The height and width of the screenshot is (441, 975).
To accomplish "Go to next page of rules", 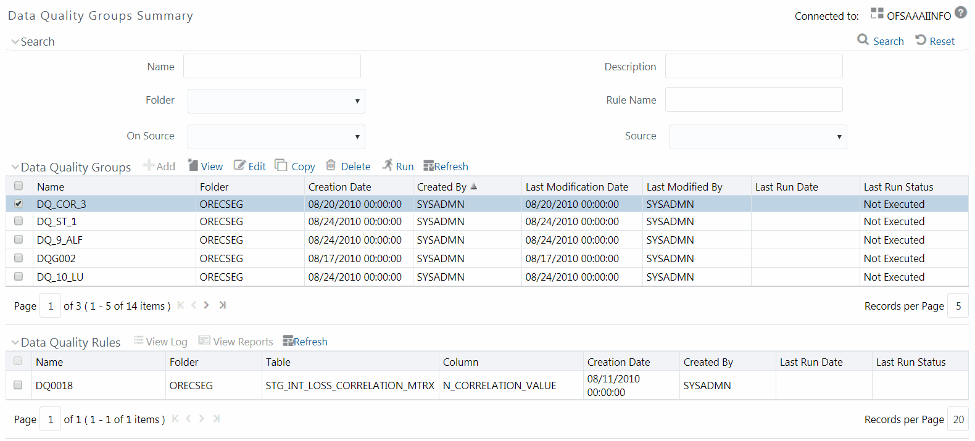I will pos(201,418).
